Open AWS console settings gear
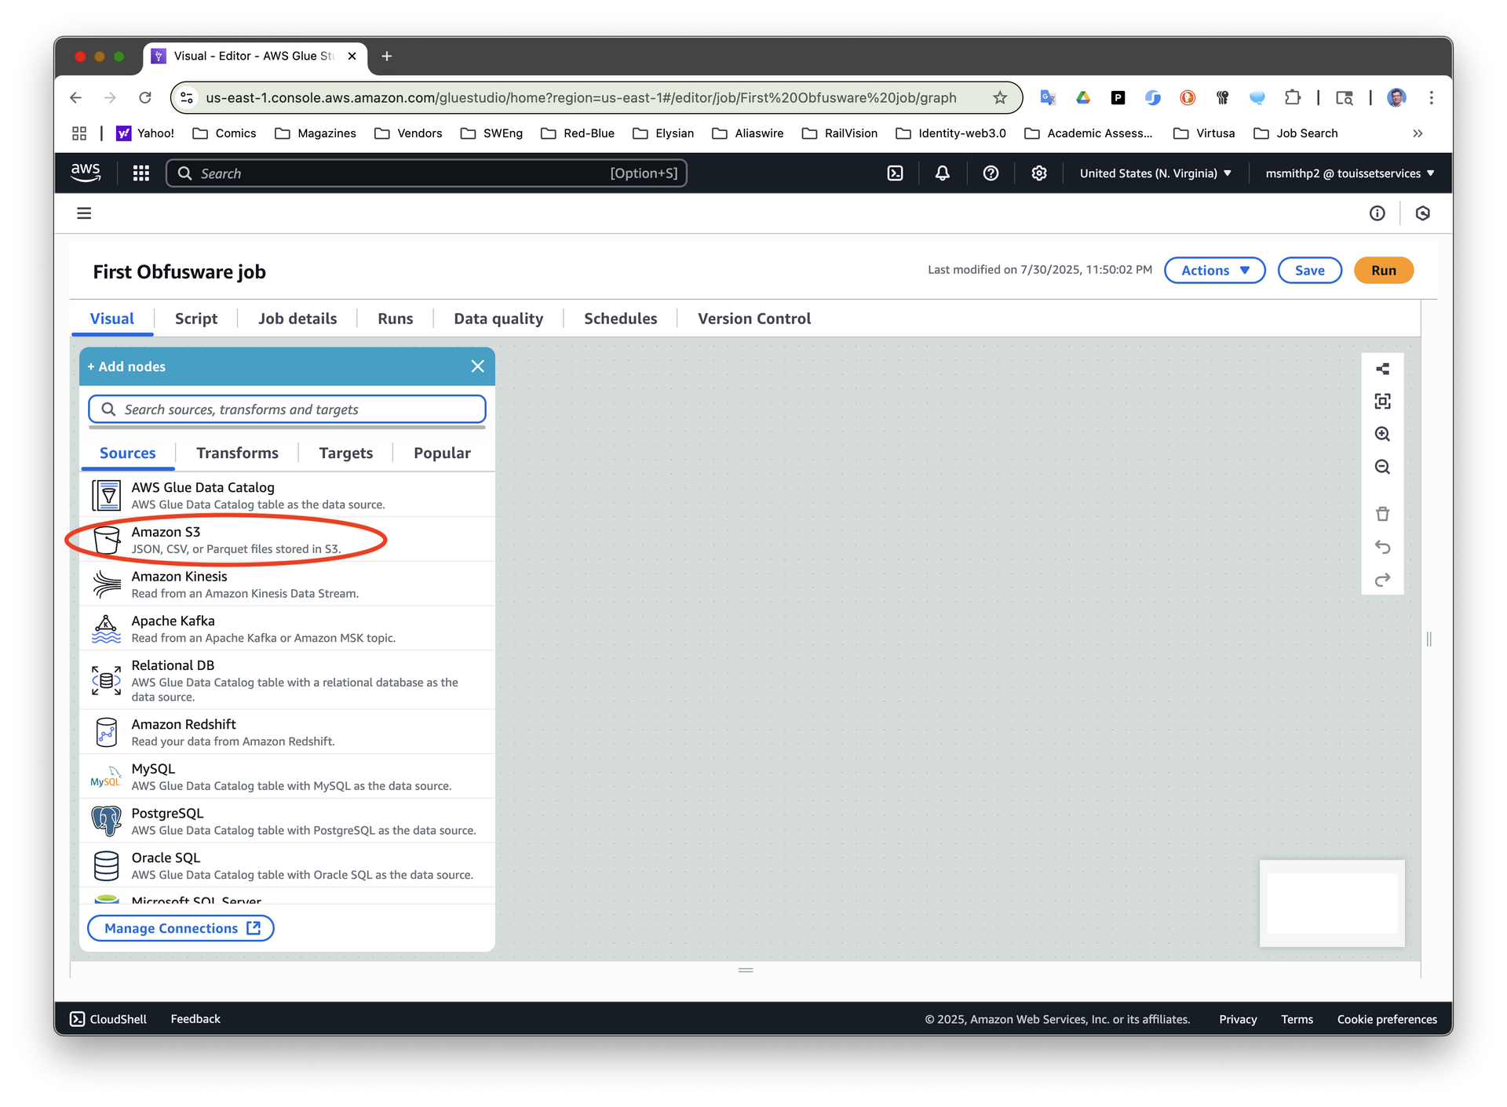The width and height of the screenshot is (1507, 1107). (x=1039, y=173)
